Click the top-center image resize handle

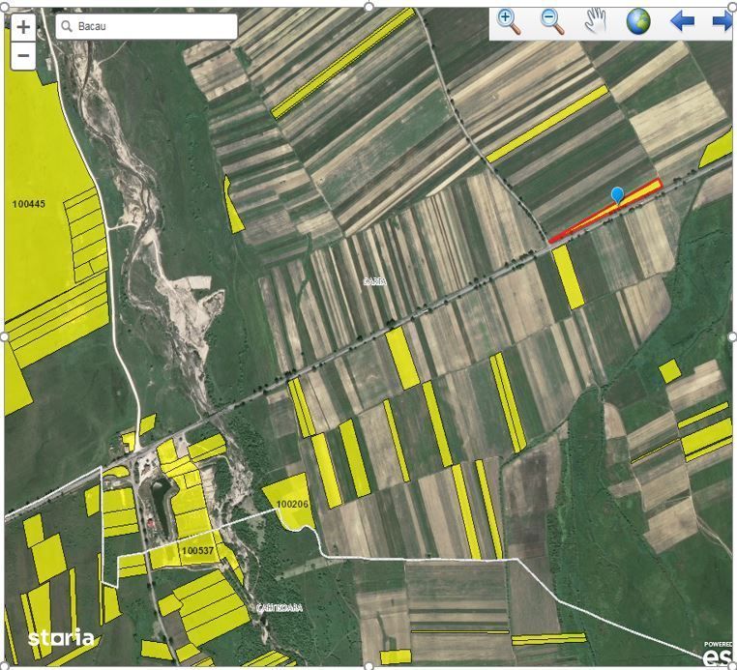click(368, 5)
